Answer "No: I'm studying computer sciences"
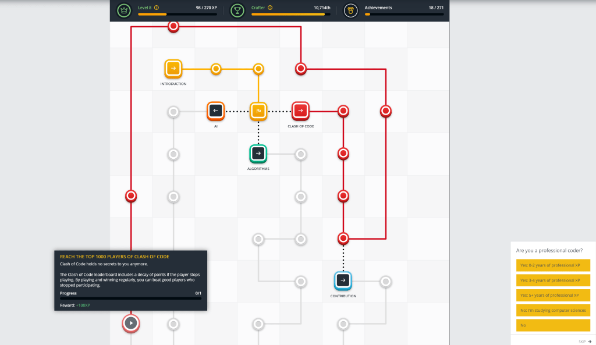Screen dimensions: 596x345 553,311
